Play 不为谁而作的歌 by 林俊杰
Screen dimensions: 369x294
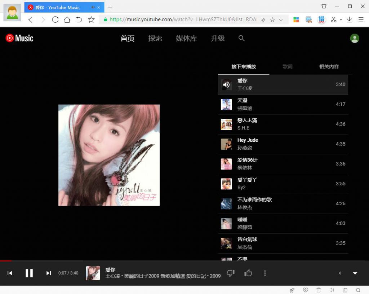pos(283,203)
